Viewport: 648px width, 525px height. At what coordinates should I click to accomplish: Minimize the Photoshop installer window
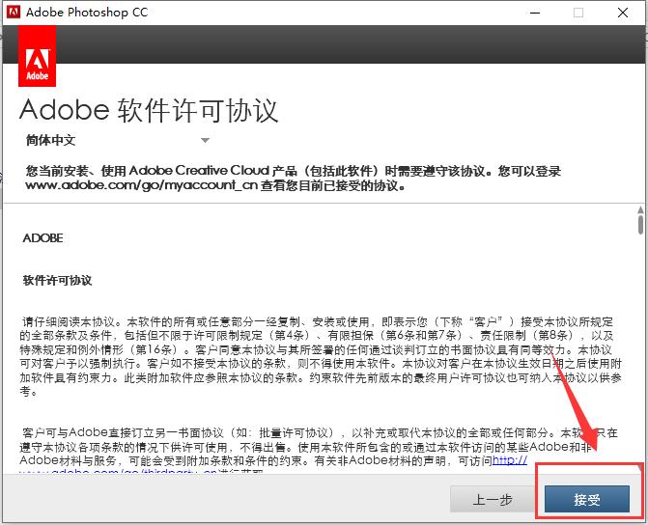click(x=535, y=13)
